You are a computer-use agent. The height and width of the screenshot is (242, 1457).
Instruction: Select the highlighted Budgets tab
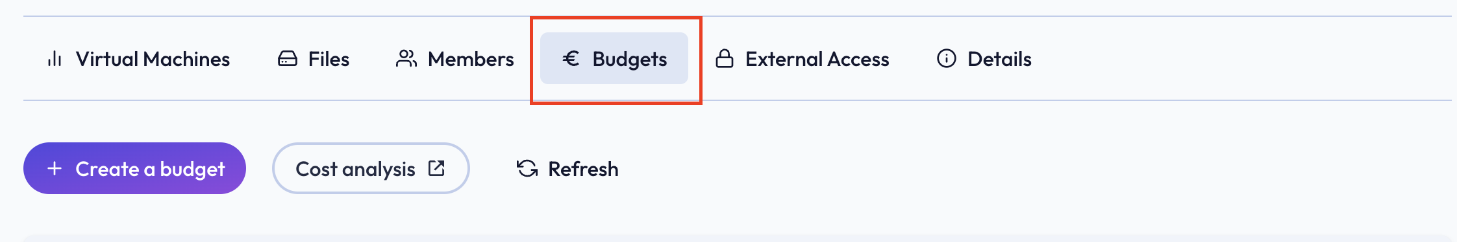coord(614,59)
